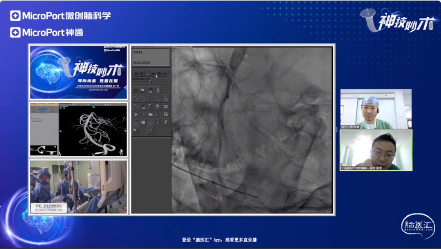Image resolution: width=441 pixels, height=249 pixels.
Task: Click the boxed X tool icon
Action: tap(158, 114)
